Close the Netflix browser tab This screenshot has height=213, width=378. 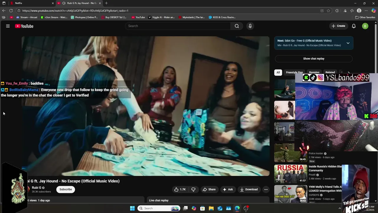click(53, 3)
